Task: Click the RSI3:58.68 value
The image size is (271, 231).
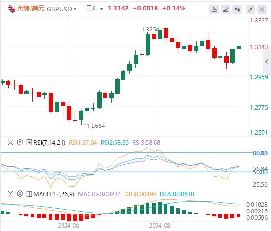Action: point(146,143)
